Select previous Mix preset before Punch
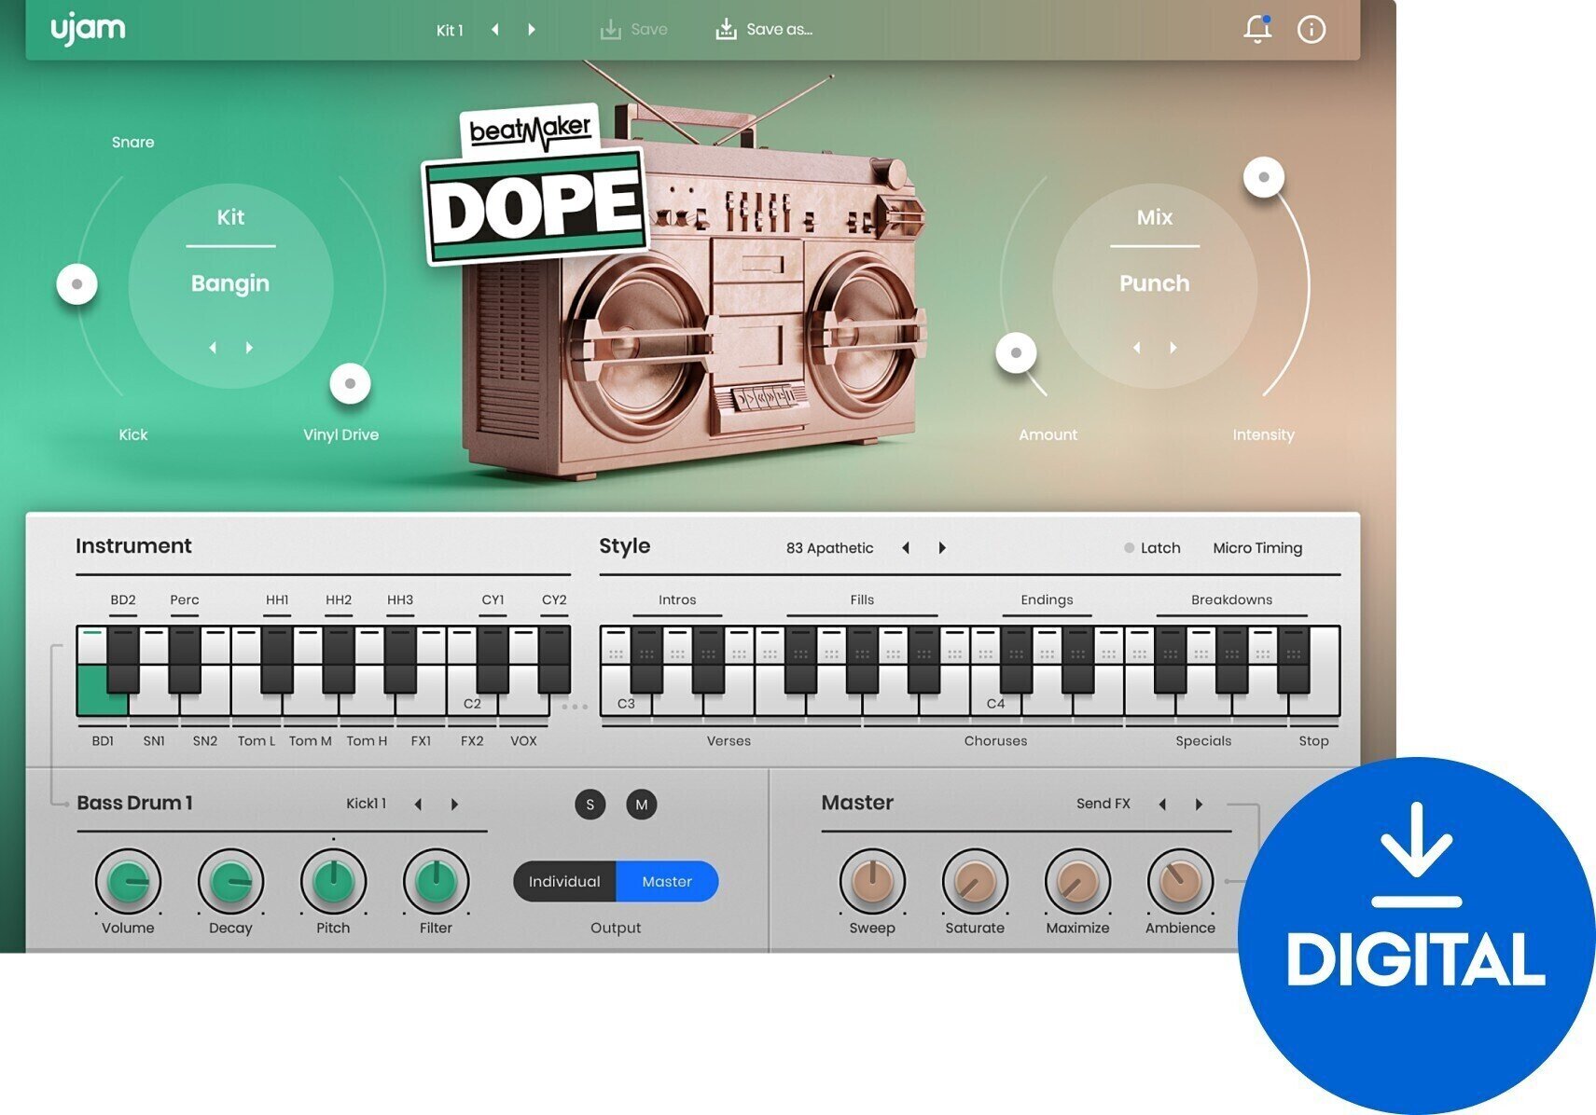 pos(1136,348)
